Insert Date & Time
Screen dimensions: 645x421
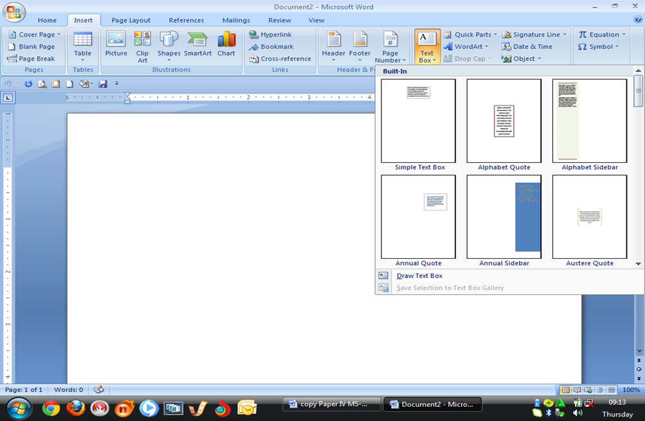[x=527, y=46]
